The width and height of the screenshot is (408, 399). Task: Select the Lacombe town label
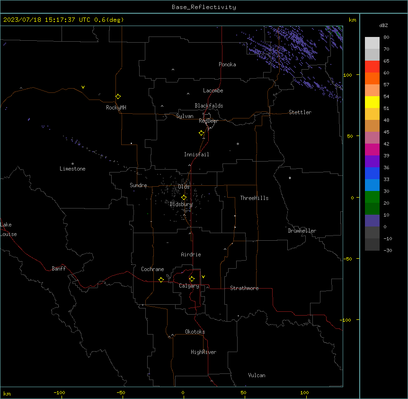point(213,91)
